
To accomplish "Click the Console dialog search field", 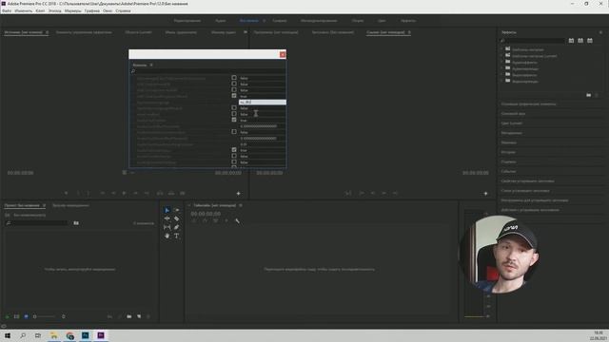I will tap(207, 71).
